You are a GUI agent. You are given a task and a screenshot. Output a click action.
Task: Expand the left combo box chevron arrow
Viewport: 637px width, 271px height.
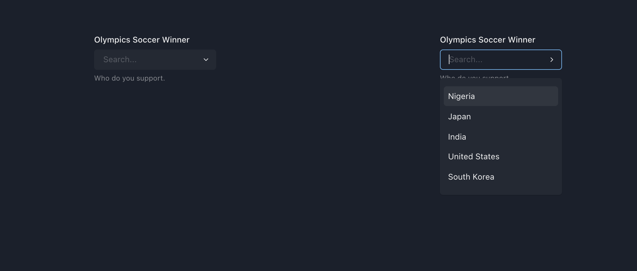coord(206,60)
